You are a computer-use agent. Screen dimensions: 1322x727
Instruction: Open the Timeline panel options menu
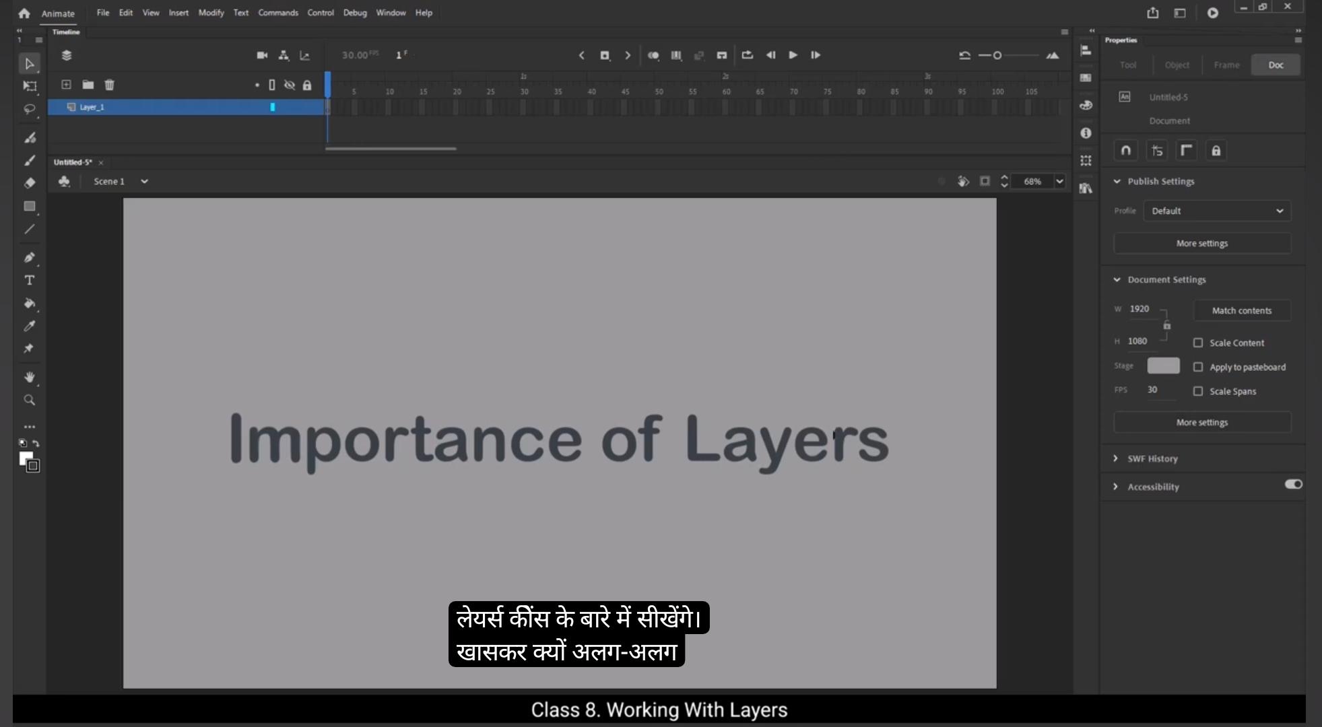coord(1064,32)
